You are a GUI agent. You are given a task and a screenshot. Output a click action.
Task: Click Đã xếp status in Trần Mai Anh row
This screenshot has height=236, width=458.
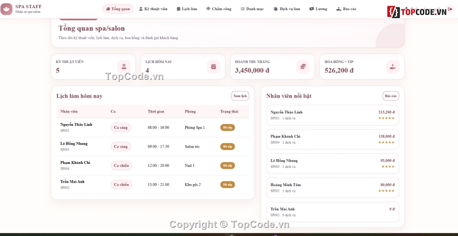pos(228,185)
